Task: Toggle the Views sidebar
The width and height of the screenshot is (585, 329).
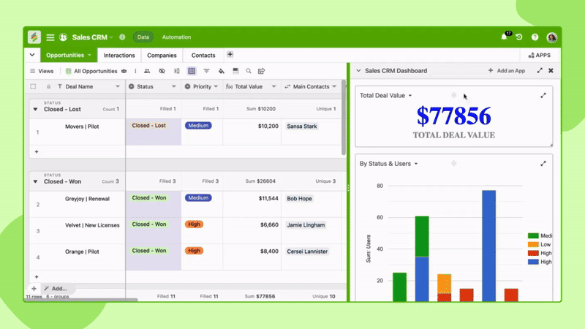Action: (42, 71)
